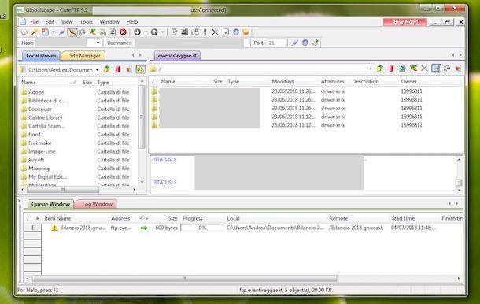This screenshot has width=480, height=304.
Task: Click the red bookmark icon in remote pane
Action: 391,69
